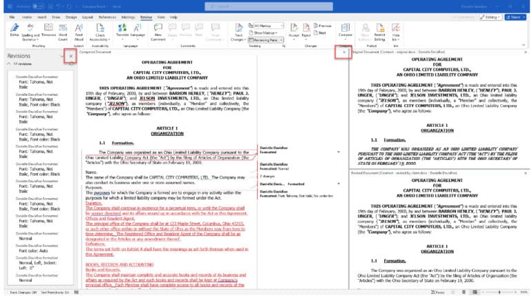The width and height of the screenshot is (532, 296).
Task: Collapse the 57 revisions summary
Action: click(9, 63)
